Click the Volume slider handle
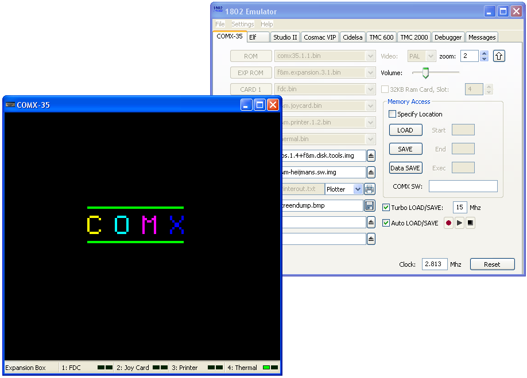 click(x=425, y=72)
